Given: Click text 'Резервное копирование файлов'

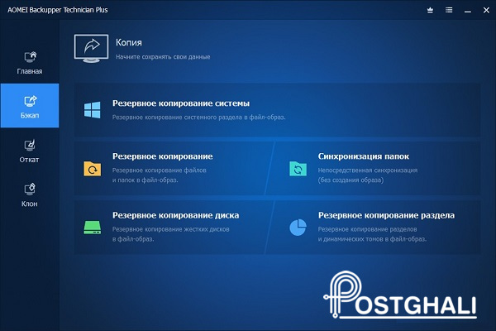Looking at the screenshot, I should [160, 170].
